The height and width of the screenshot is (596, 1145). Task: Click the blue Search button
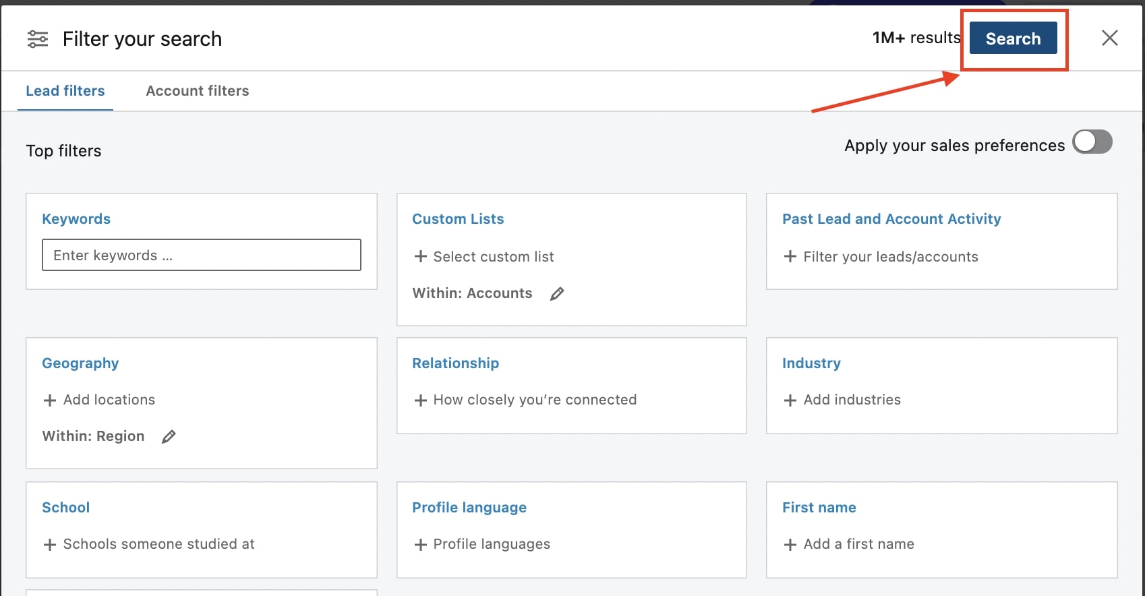pyautogui.click(x=1013, y=38)
